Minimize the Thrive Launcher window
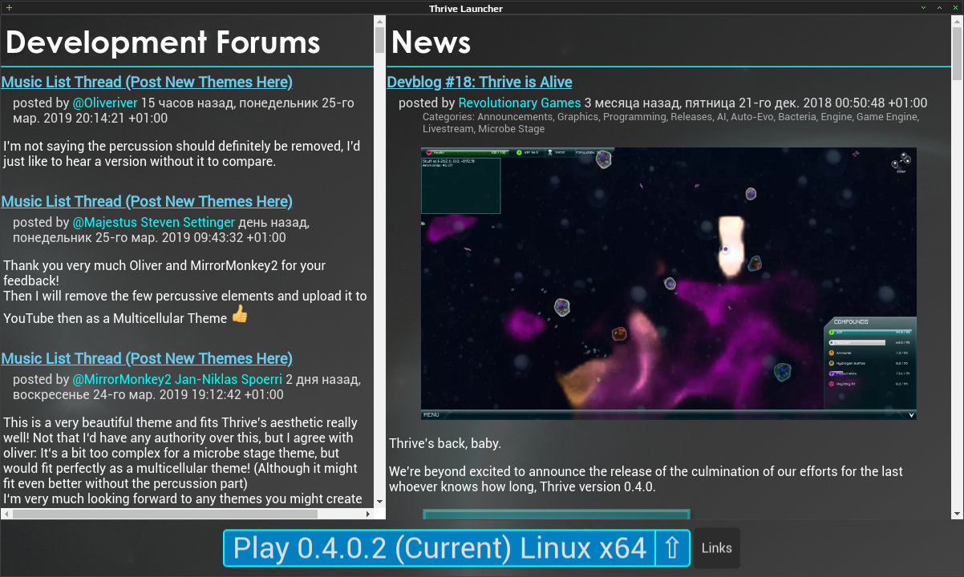The image size is (964, 577). pyautogui.click(x=923, y=8)
